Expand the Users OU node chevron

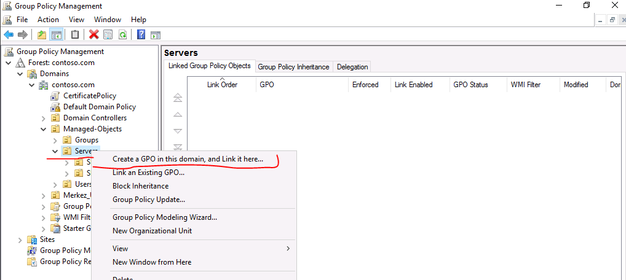point(55,184)
